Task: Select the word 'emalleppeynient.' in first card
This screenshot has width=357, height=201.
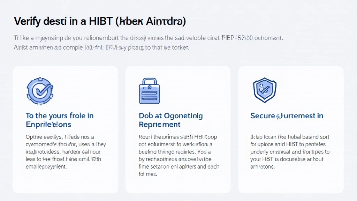Action: pos(46,166)
